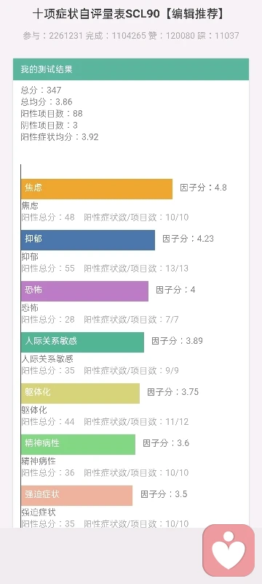
Task: Tap the salmon 强迫症状 bar
Action: tap(76, 495)
